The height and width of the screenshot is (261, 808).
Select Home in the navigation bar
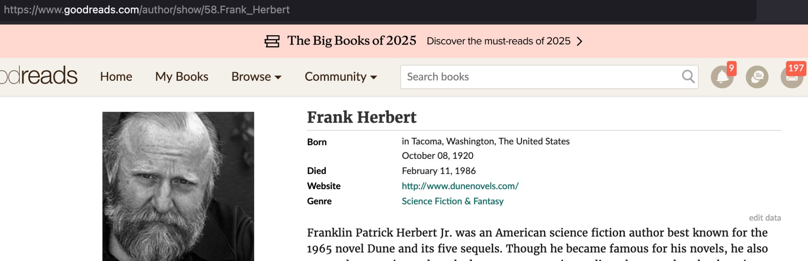116,76
